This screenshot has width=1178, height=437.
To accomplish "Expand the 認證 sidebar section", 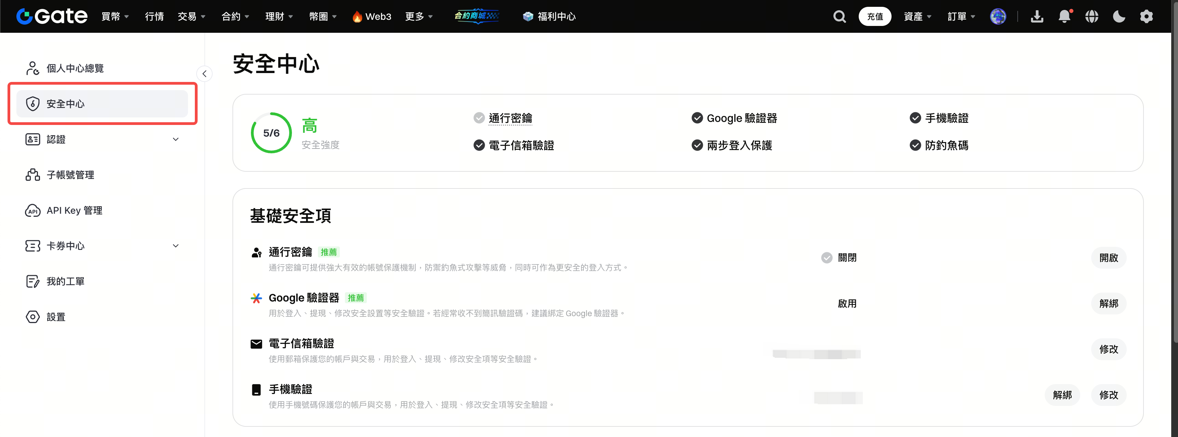I will pos(176,139).
